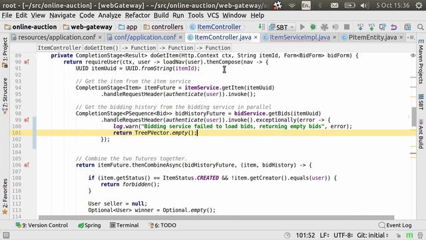Open the Event Log panel

[x=395, y=225]
